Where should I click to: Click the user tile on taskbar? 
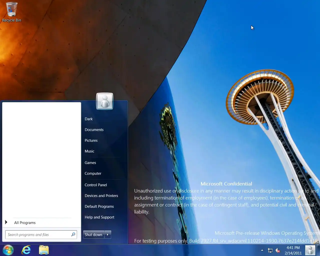[x=310, y=250]
